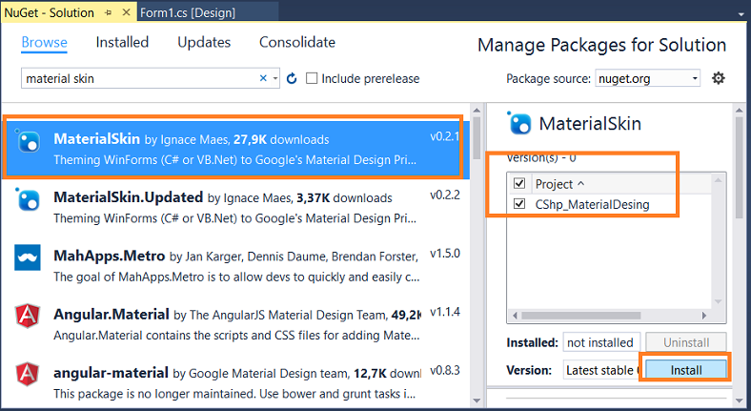Select the MahApps.Metro package icon

coord(28,257)
